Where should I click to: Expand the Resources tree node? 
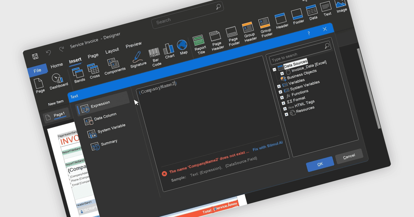click(286, 114)
